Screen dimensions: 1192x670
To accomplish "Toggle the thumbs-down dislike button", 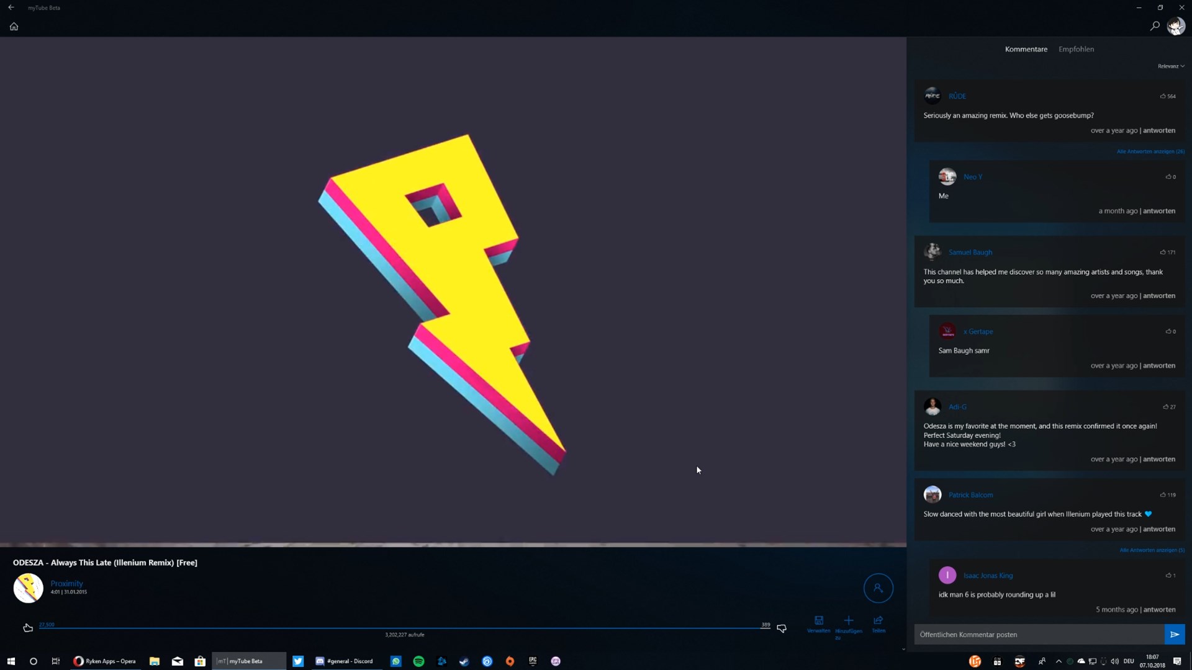I will click(x=782, y=628).
